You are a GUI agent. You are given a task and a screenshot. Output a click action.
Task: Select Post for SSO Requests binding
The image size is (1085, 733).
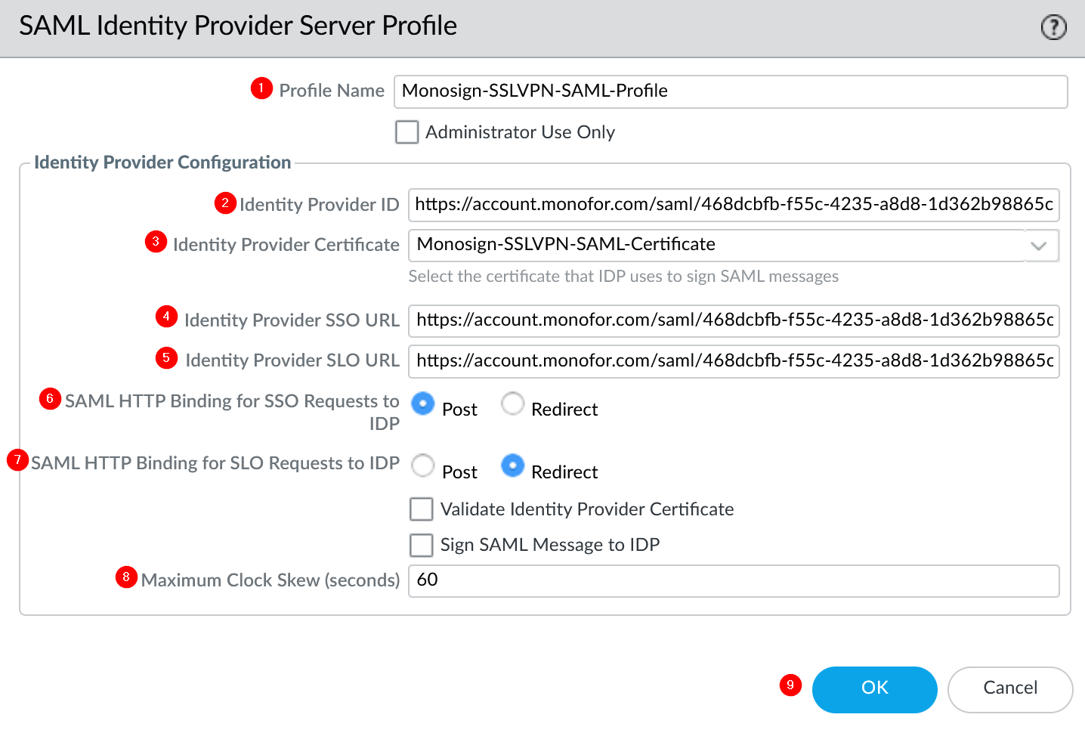pos(423,404)
